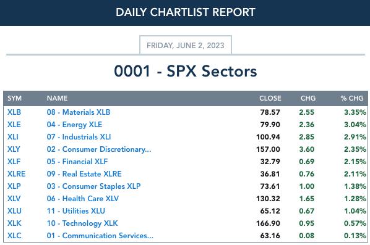
Task: Open the XLP symbol link
Action: [x=14, y=186]
